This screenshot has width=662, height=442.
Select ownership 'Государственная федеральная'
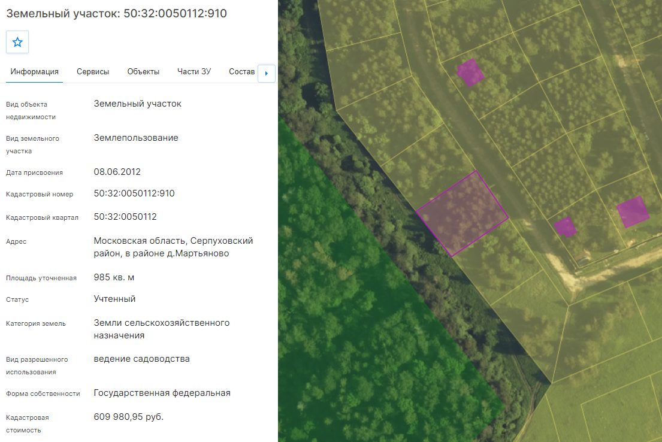point(162,393)
